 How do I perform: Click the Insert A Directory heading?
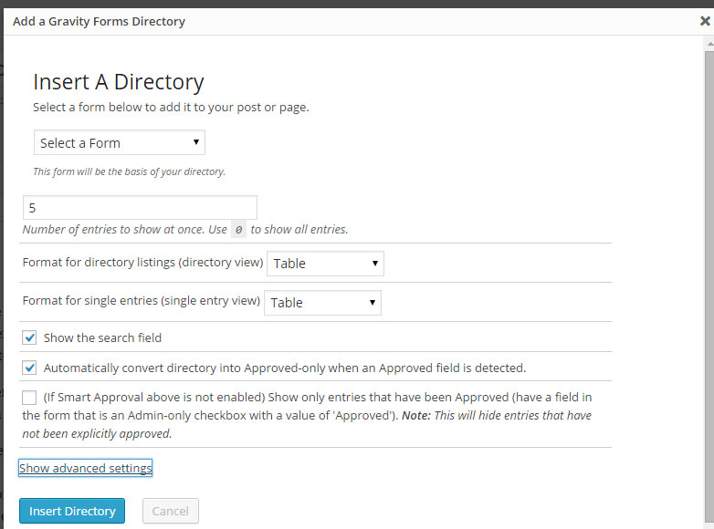click(119, 82)
